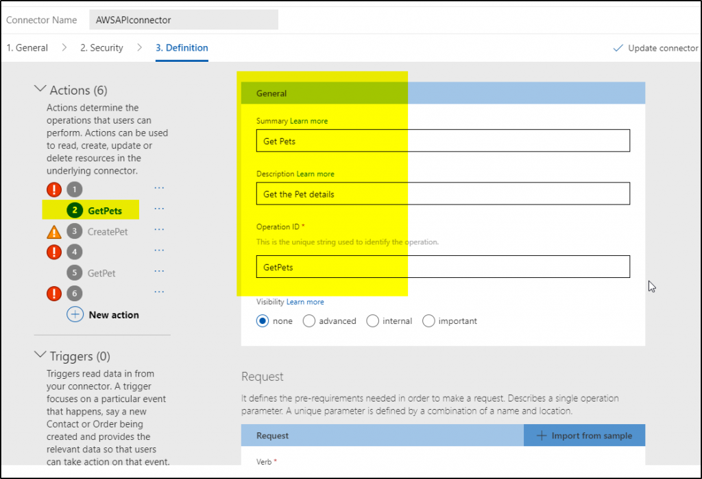
Task: Click the plus icon in Import from sample
Action: (542, 436)
